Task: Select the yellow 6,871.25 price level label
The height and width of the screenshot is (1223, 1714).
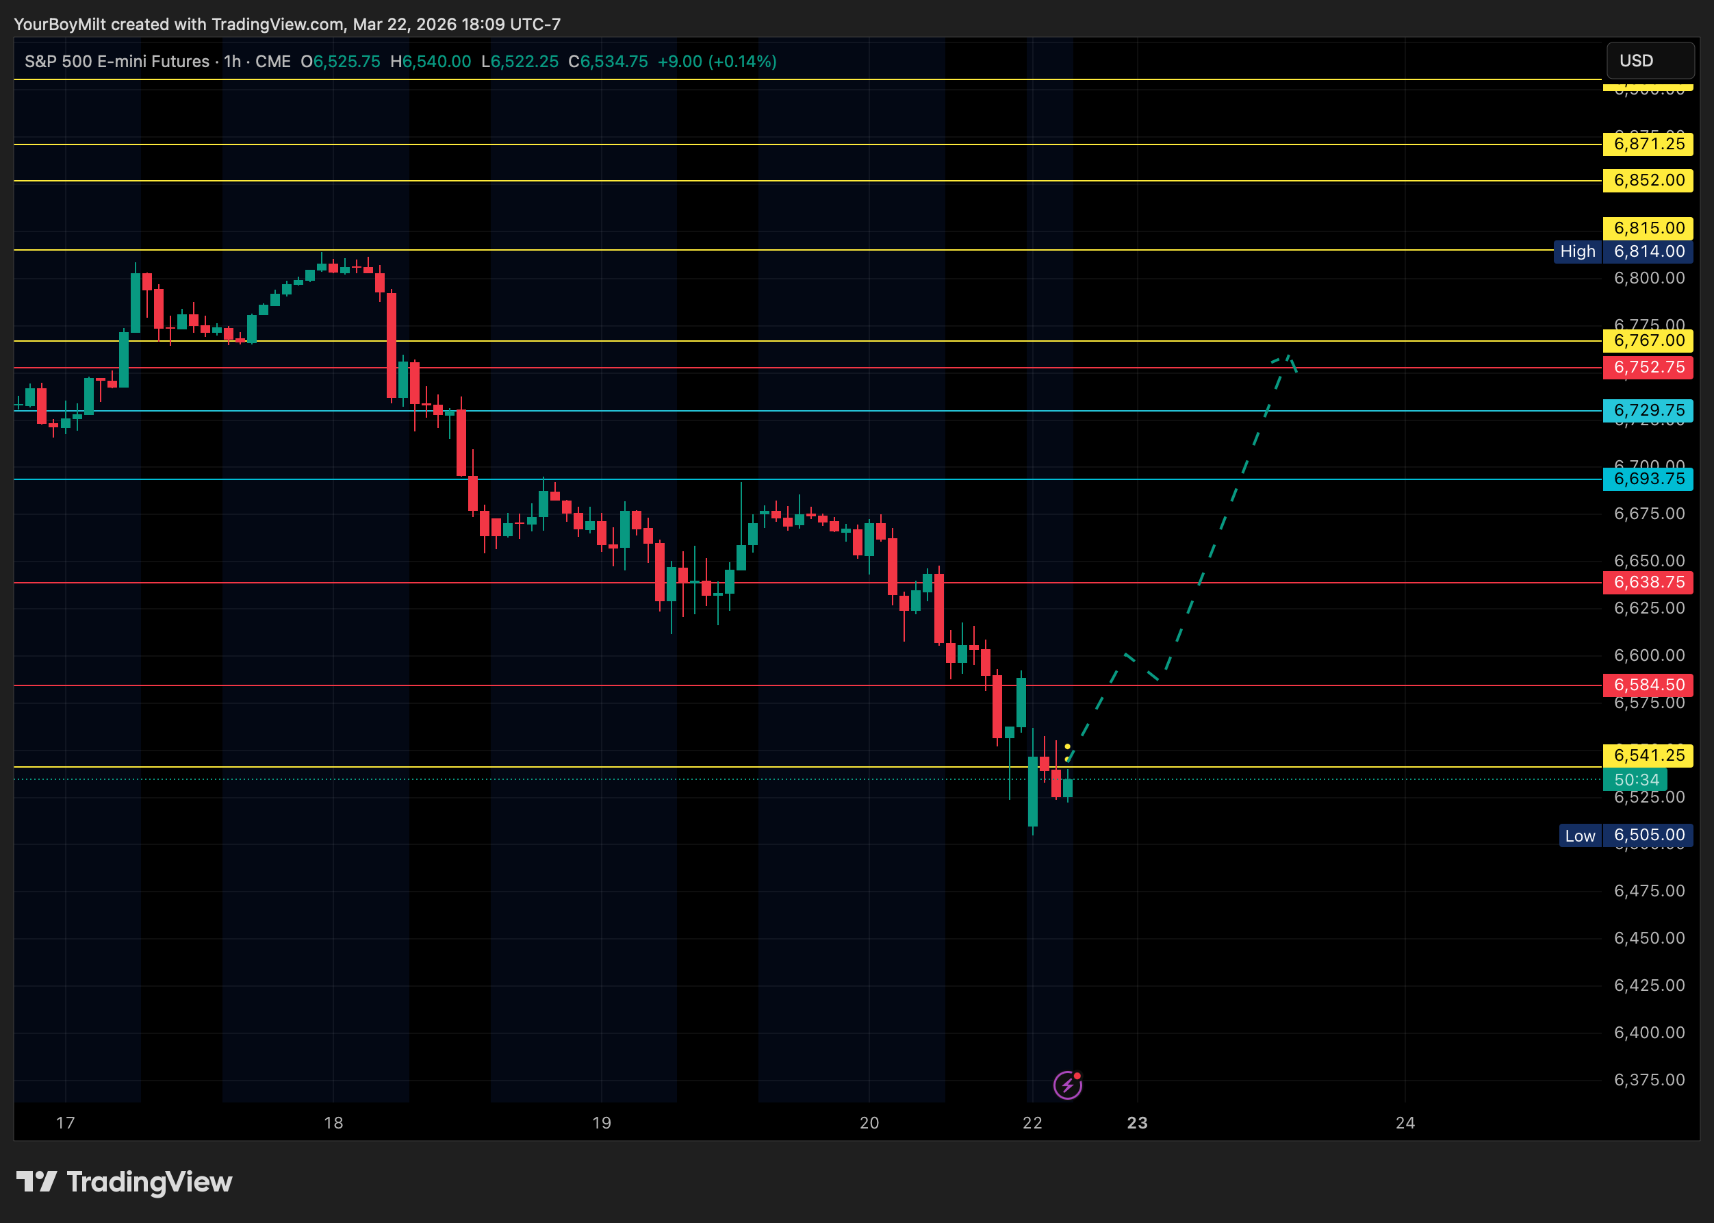Action: click(1648, 144)
